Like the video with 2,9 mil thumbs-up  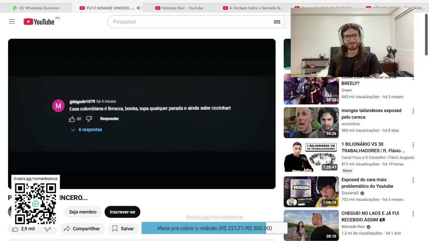click(23, 229)
